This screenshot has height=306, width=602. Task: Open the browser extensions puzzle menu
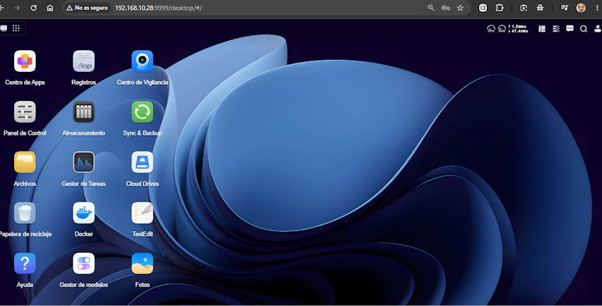click(500, 8)
